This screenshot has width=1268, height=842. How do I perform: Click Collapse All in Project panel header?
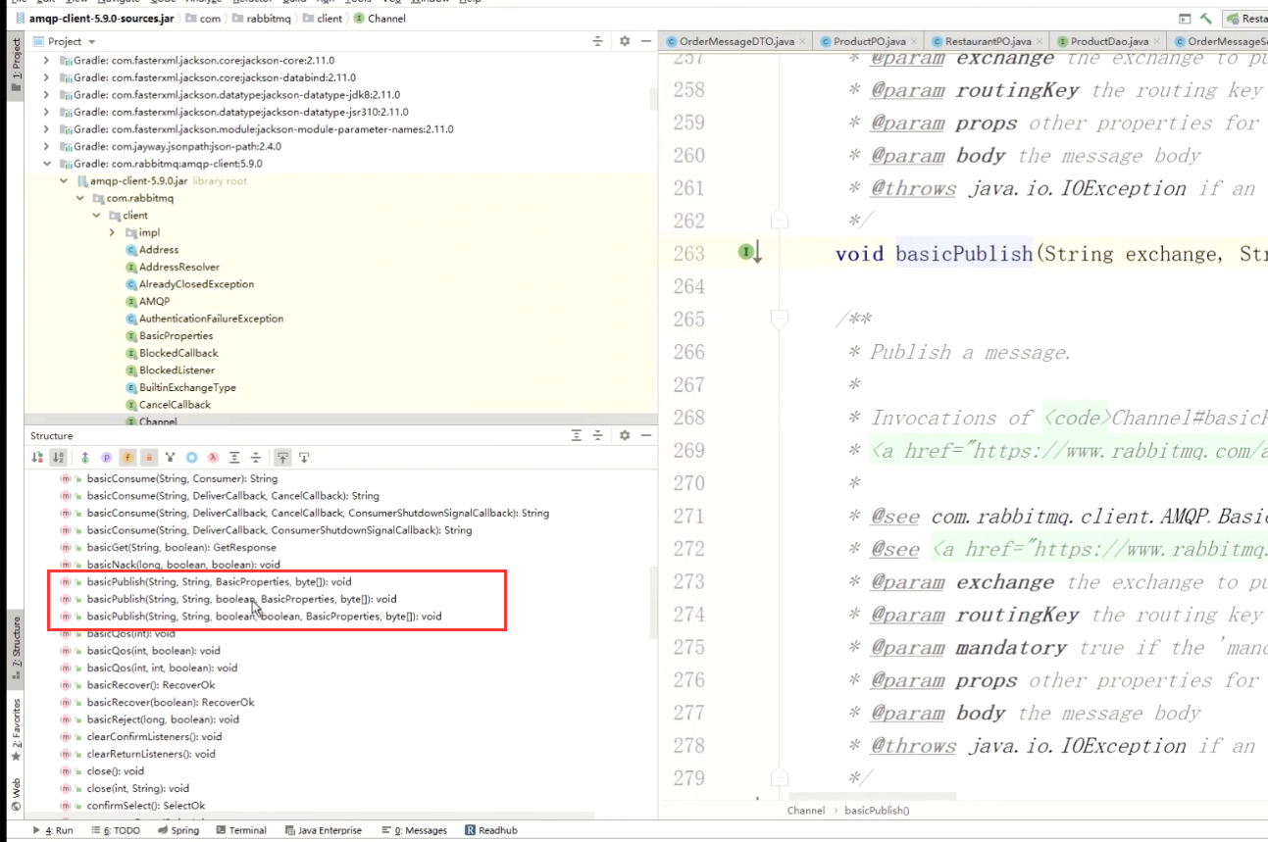point(598,41)
